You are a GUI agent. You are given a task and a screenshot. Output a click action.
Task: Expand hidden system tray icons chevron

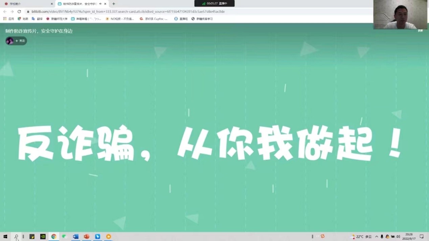point(377,237)
